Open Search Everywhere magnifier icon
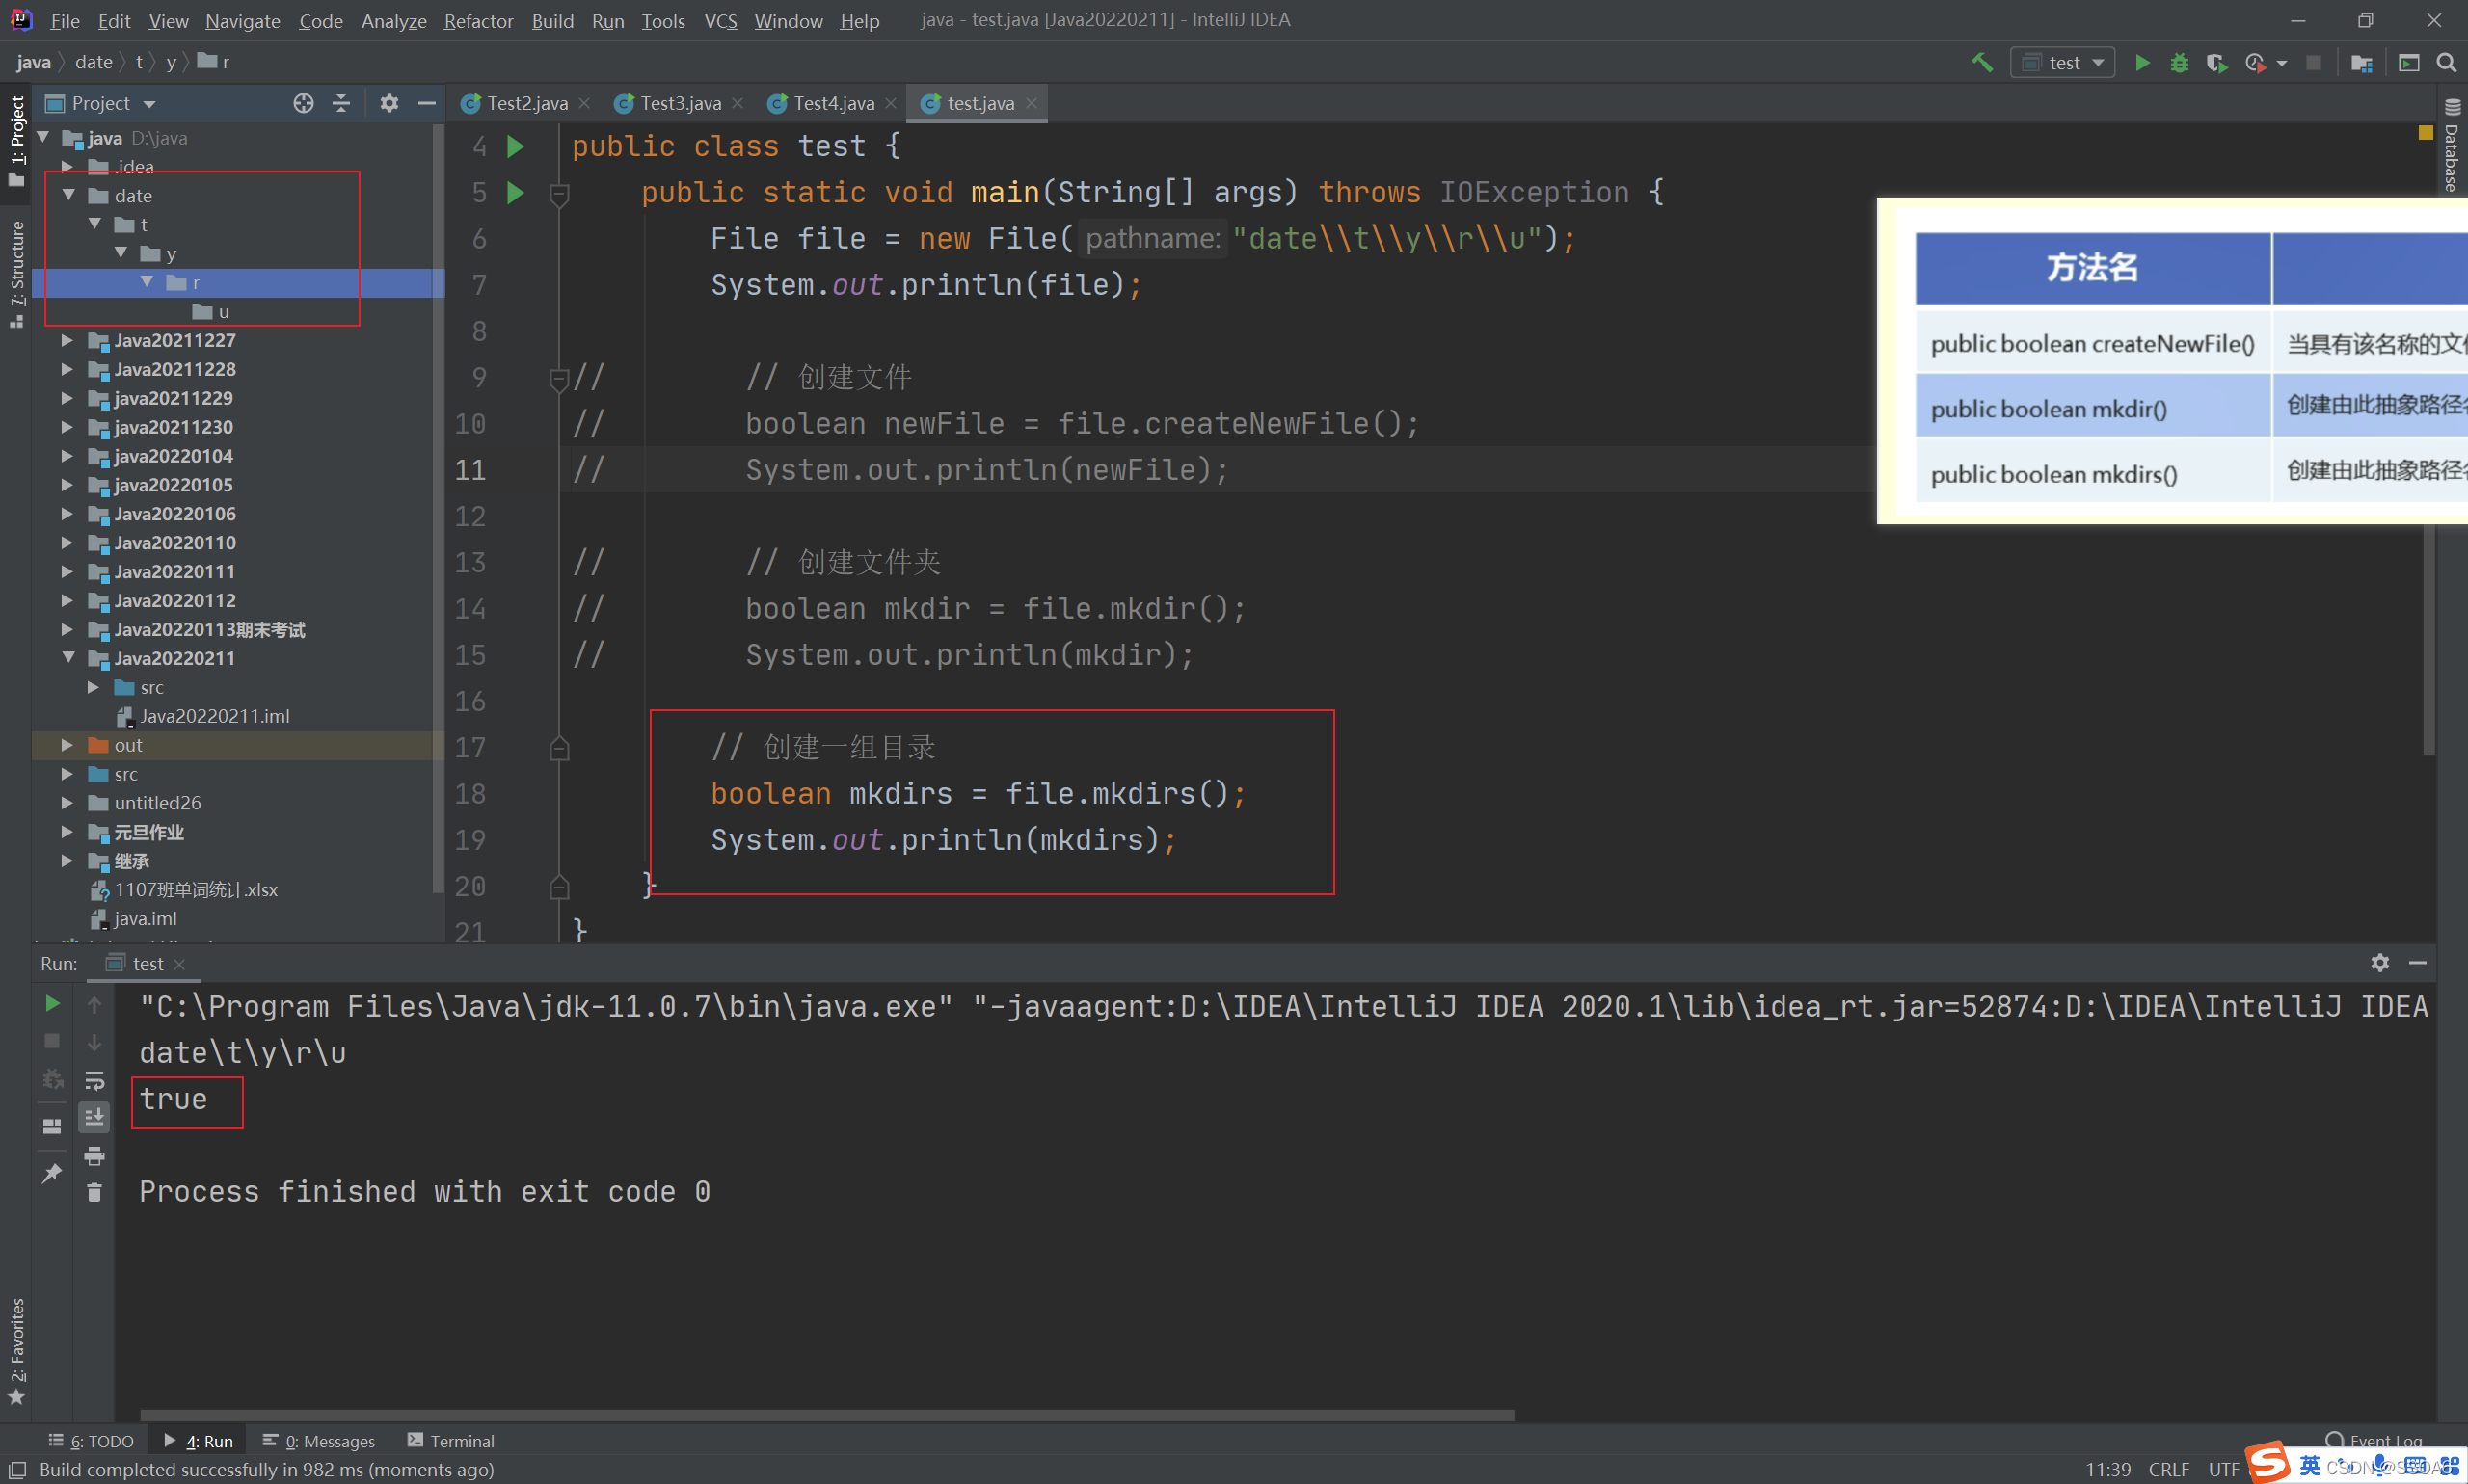The width and height of the screenshot is (2468, 1484). click(2446, 62)
